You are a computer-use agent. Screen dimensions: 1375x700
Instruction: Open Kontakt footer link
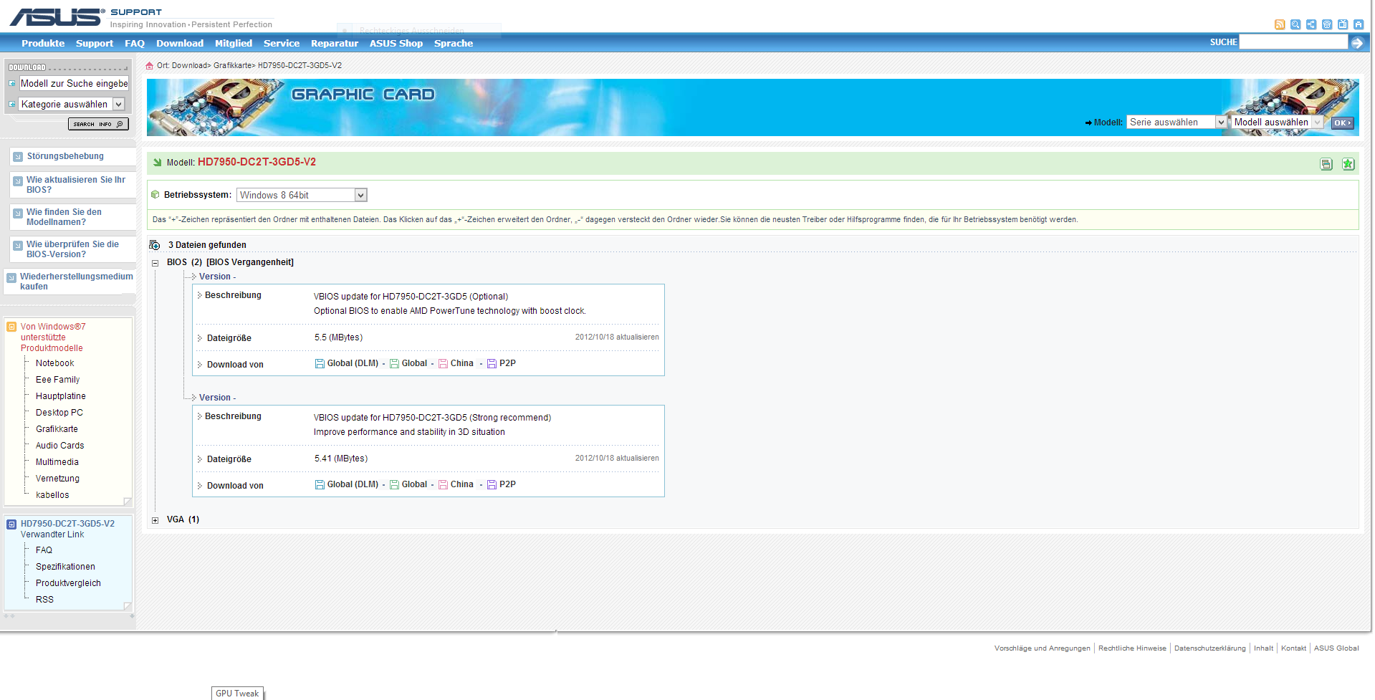1293,648
